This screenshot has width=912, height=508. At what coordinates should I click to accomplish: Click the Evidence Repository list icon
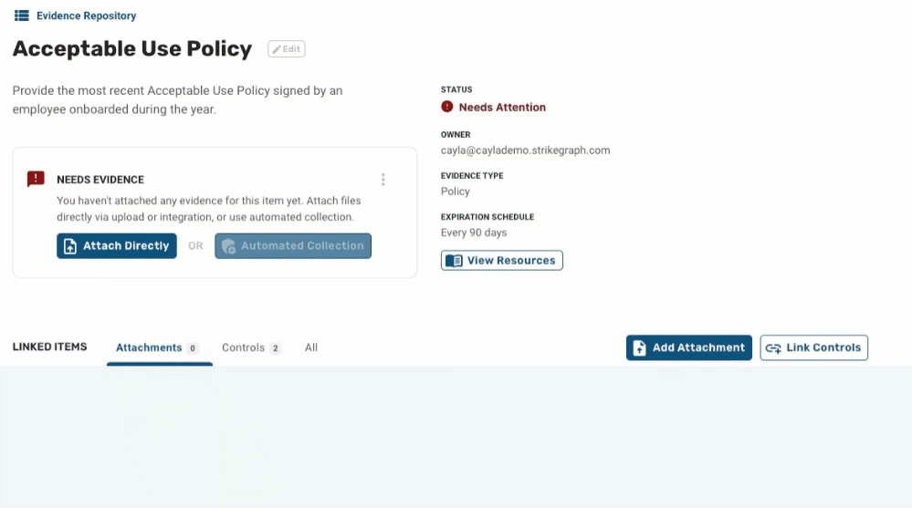click(x=22, y=16)
